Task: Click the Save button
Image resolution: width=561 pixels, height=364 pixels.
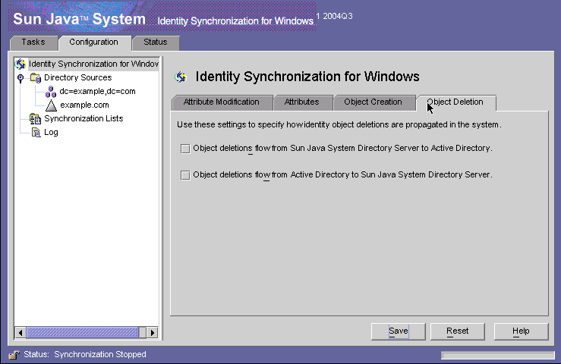Action: pos(399,331)
